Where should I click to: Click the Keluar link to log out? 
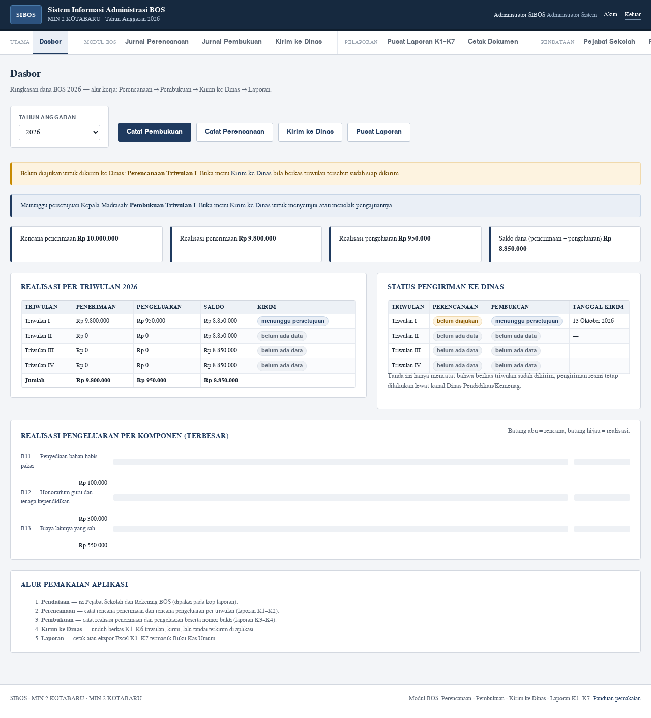(633, 15)
